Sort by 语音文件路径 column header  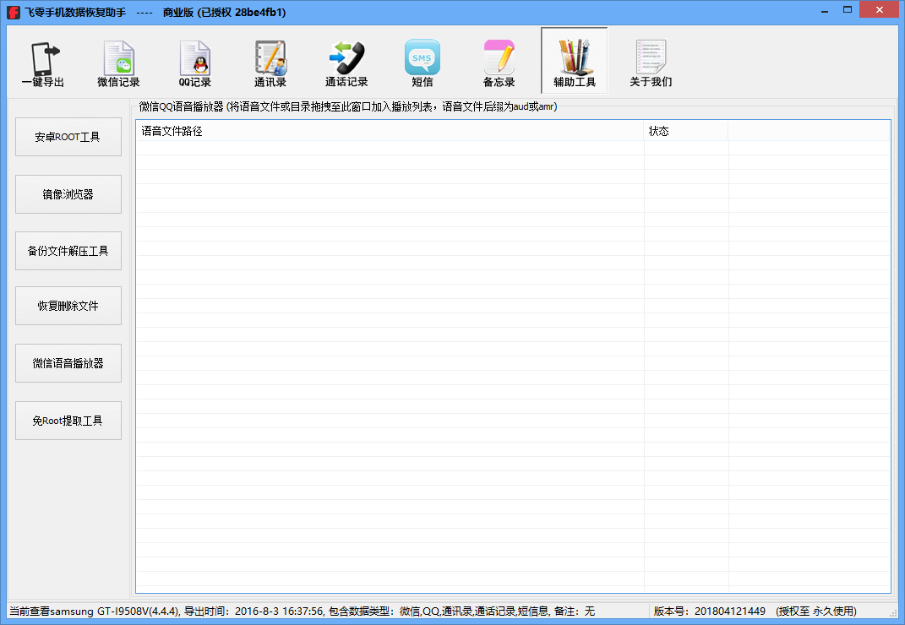point(389,131)
